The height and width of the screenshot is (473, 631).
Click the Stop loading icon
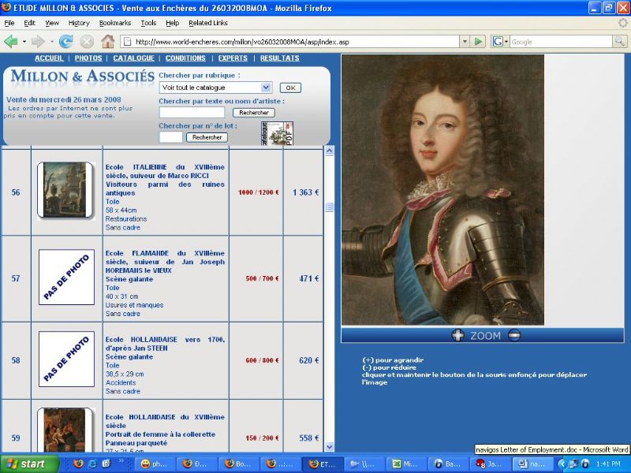tap(87, 41)
